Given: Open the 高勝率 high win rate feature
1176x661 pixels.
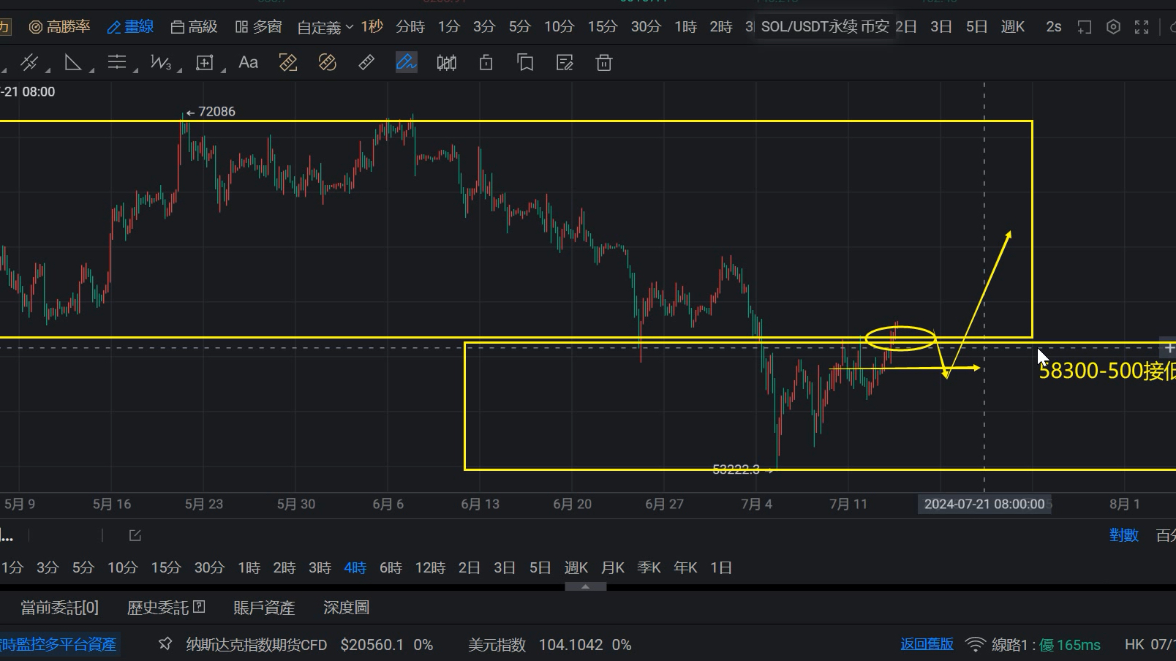Looking at the screenshot, I should point(60,27).
